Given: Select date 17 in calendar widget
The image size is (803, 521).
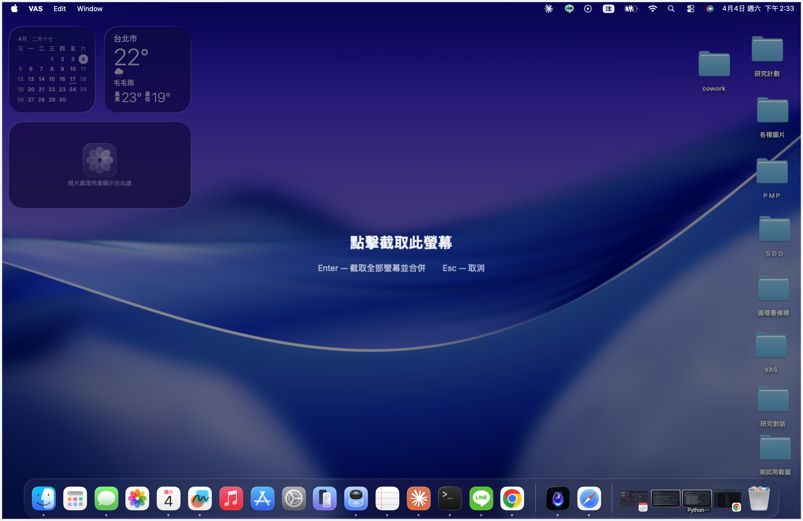Looking at the screenshot, I should click(x=72, y=79).
